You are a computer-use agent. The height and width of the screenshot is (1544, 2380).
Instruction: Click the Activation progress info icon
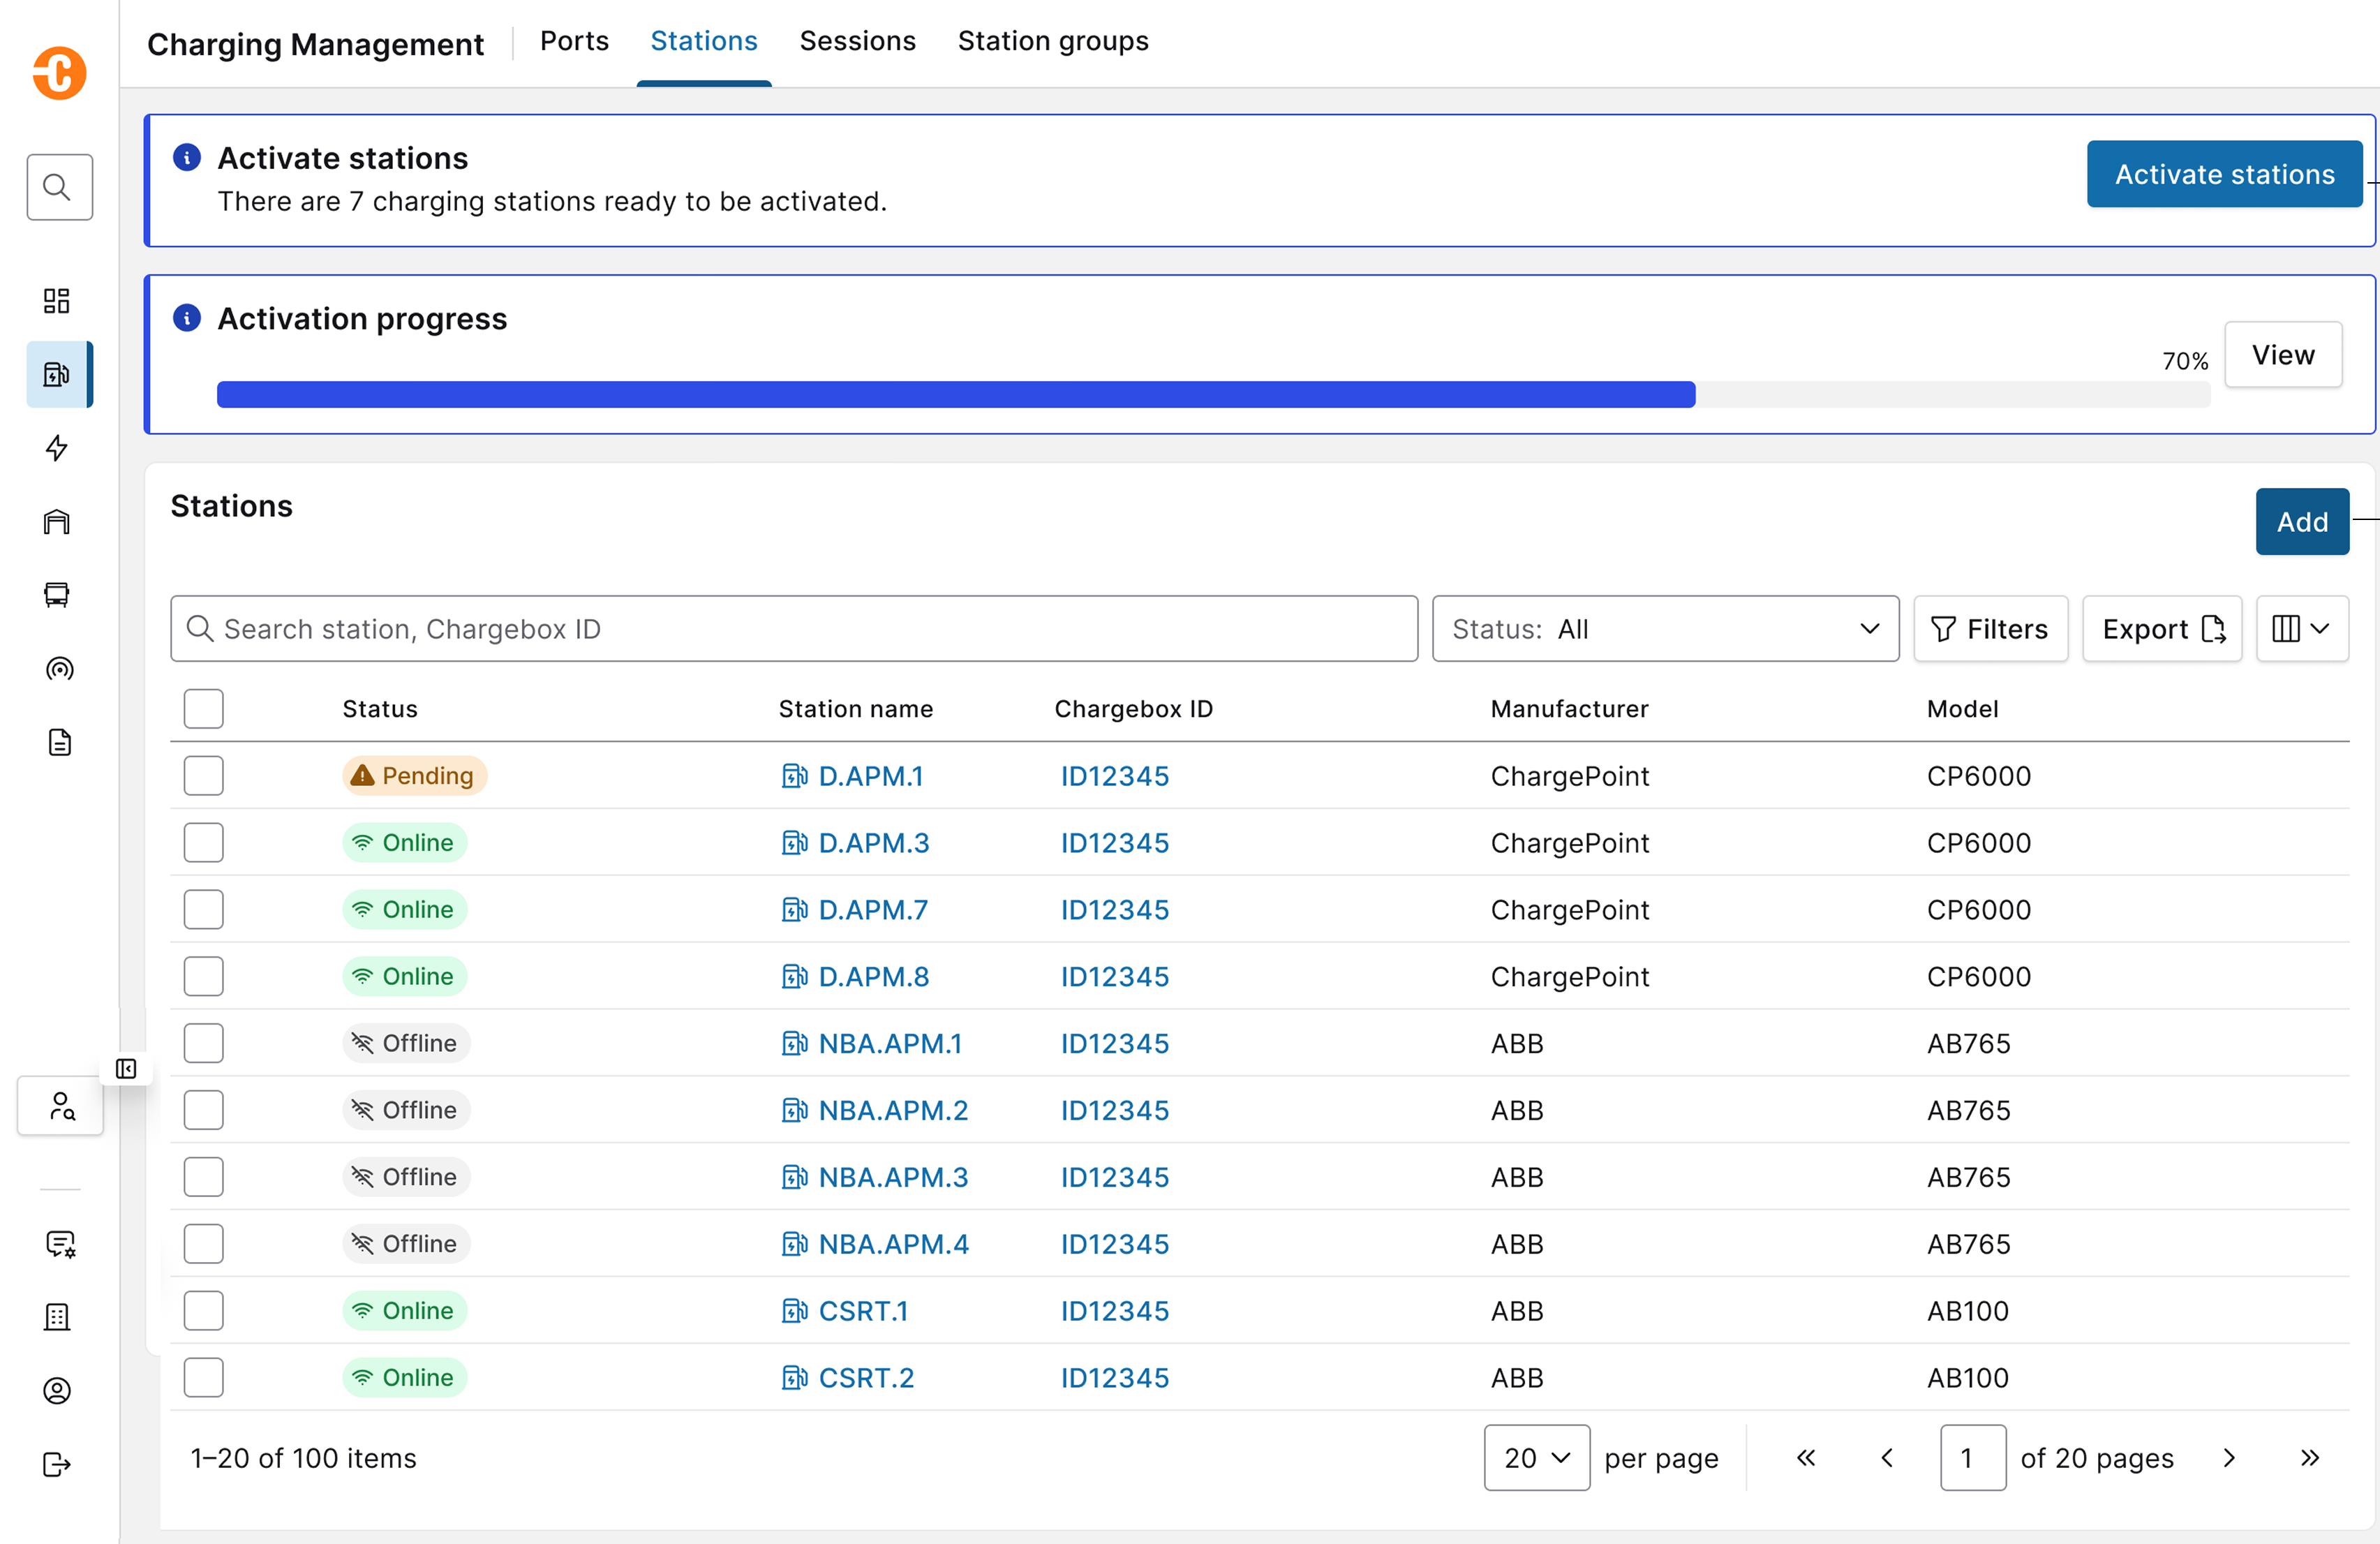point(187,318)
